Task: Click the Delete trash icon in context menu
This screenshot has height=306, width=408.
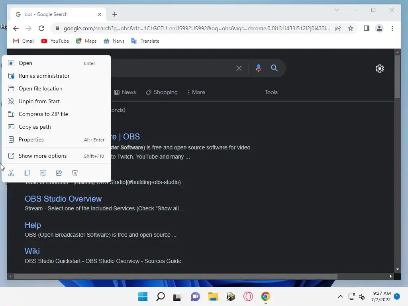Action: pos(75,173)
